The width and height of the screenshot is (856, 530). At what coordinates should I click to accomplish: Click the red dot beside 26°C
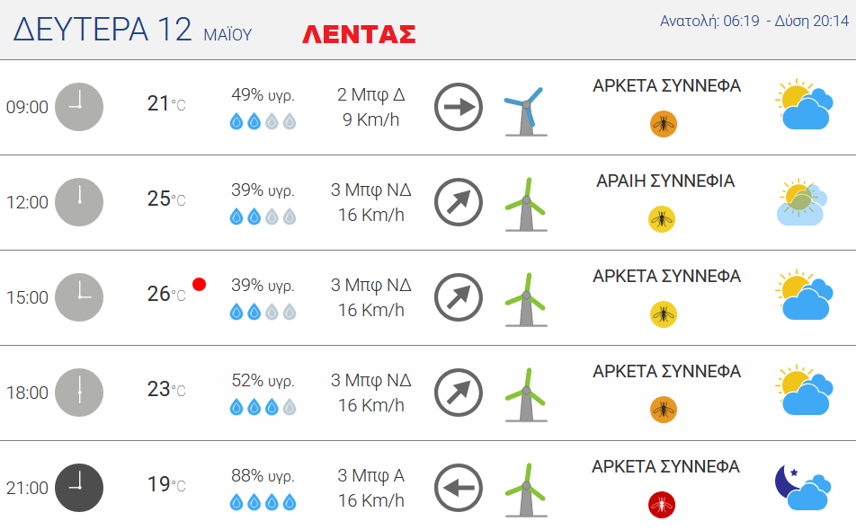[x=200, y=284]
